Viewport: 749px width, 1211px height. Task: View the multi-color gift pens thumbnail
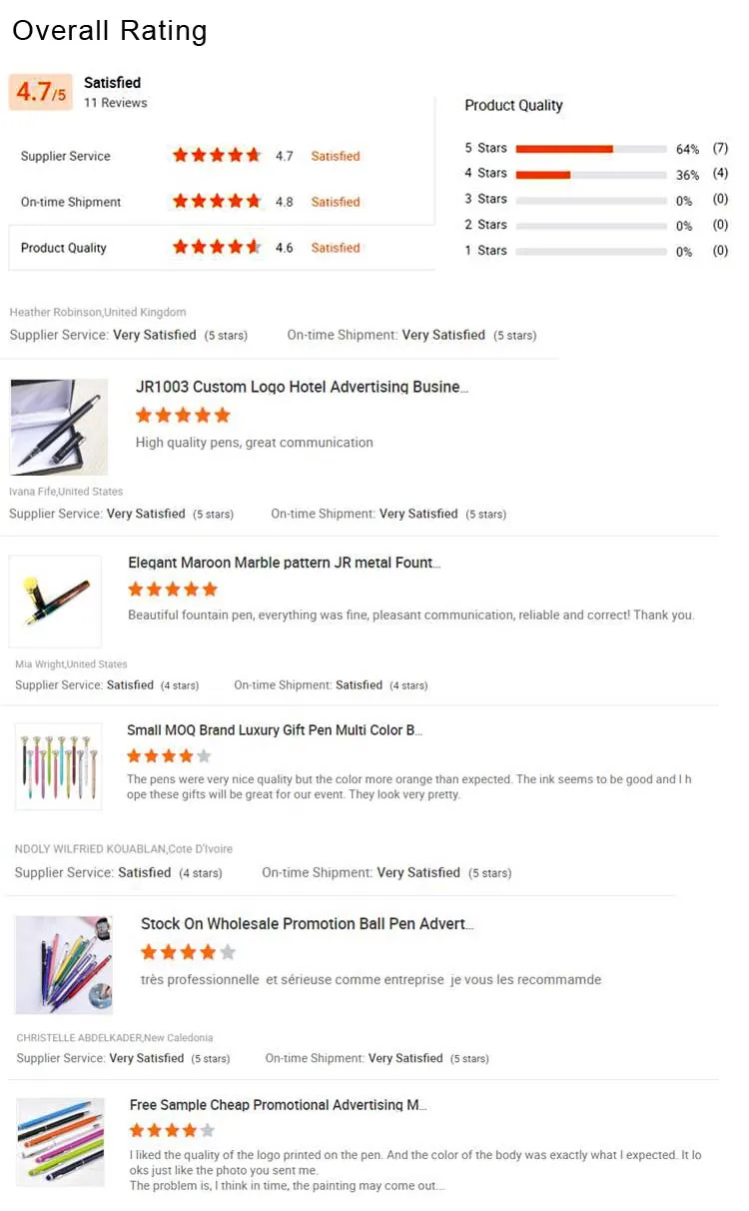tap(58, 766)
